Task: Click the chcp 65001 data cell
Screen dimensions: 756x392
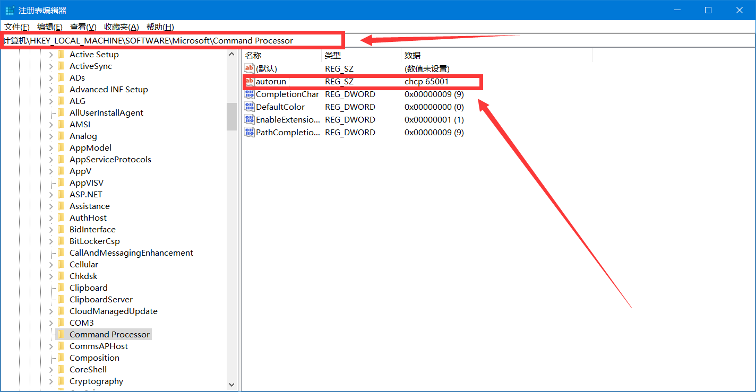Action: click(426, 81)
